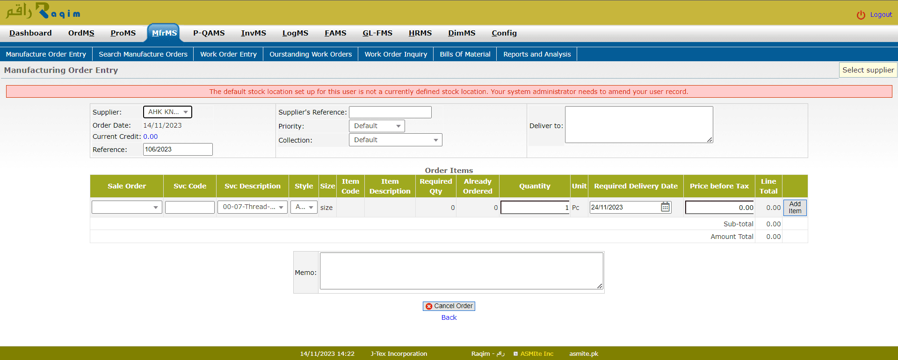Open the delivery date calendar icon
Image resolution: width=898 pixels, height=360 pixels.
pyautogui.click(x=665, y=207)
